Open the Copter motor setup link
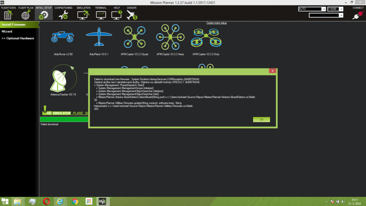The height and width of the screenshot is (206, 366). (x=216, y=23)
